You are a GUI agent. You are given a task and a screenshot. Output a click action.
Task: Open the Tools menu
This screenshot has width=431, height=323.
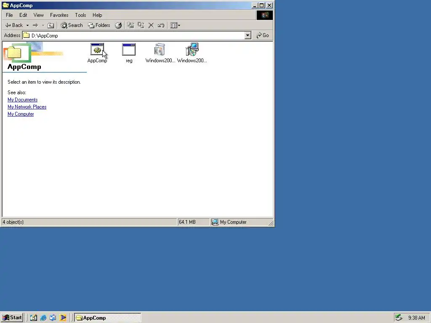[80, 15]
